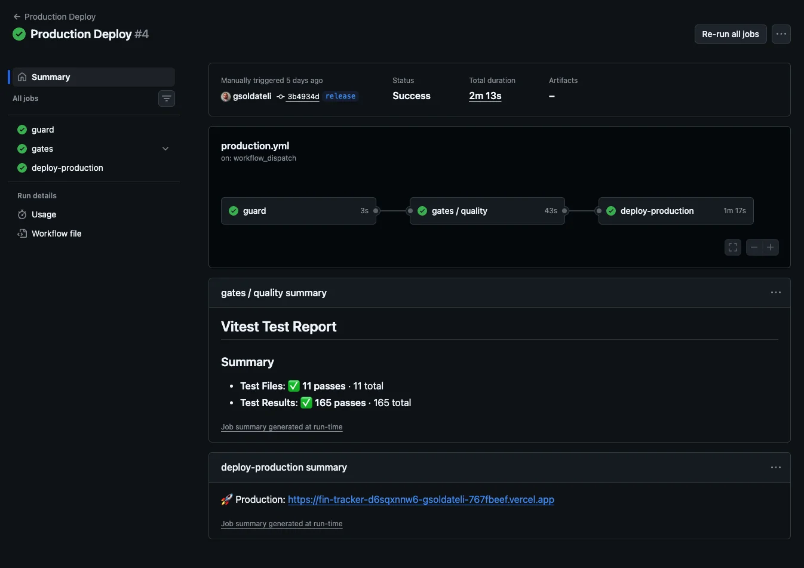
Task: Open the gsoldateli user profile link
Action: [x=252, y=96]
